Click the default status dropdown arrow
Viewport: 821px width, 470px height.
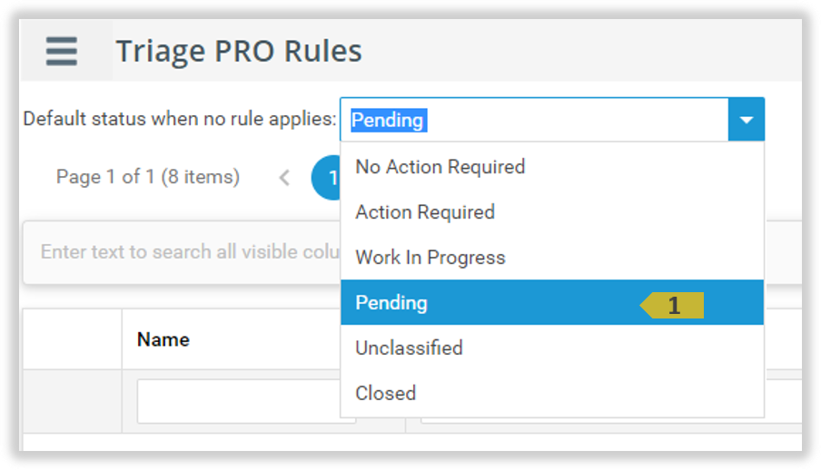[x=747, y=120]
